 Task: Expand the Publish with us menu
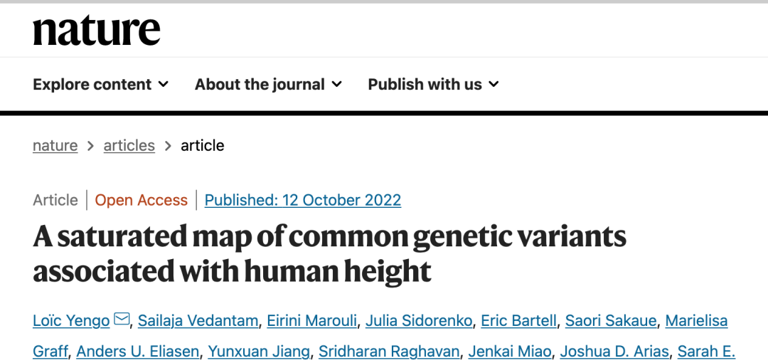coord(433,85)
